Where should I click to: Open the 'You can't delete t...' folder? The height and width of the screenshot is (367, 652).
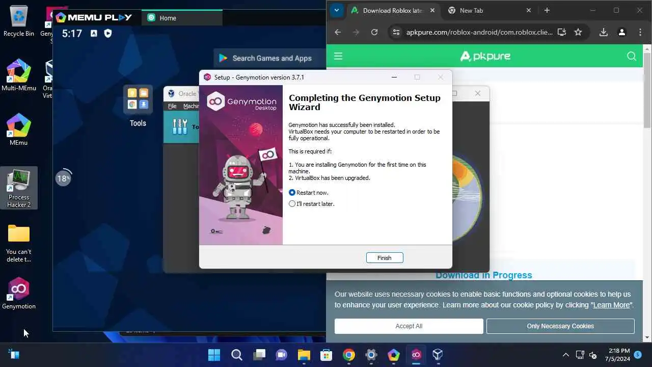pyautogui.click(x=19, y=244)
